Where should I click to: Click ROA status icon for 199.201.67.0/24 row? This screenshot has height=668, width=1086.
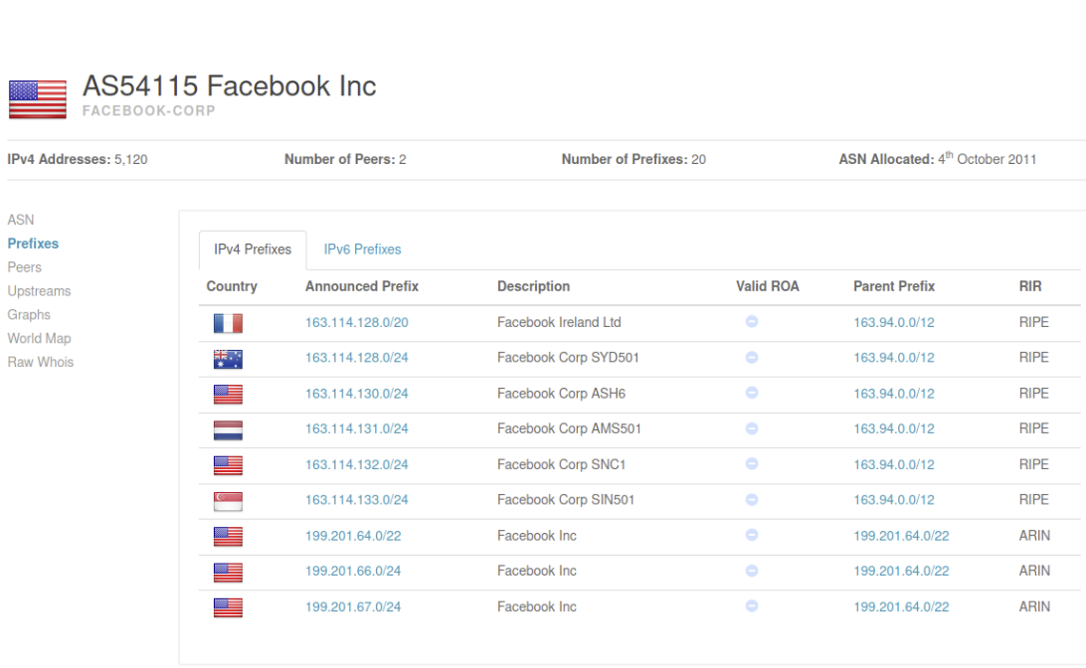[752, 605]
